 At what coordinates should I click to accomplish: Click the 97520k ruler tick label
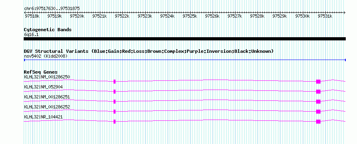(77, 16)
